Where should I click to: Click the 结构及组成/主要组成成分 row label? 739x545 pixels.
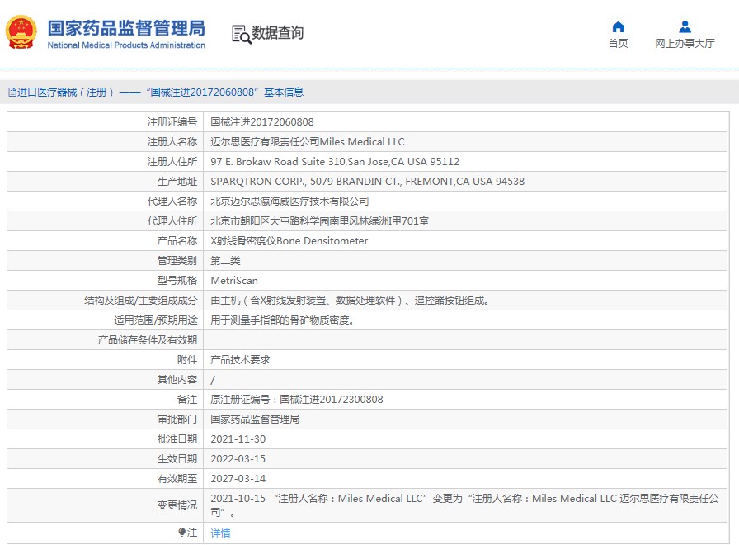[x=140, y=301]
